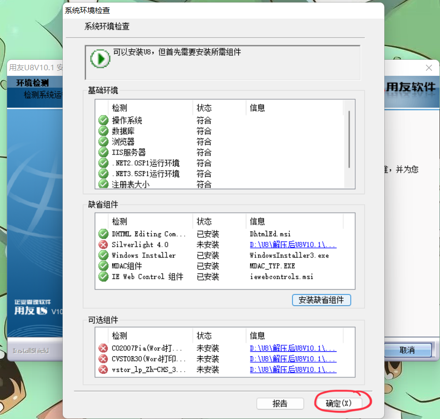Open the Silverlight 4.0 install path link
The height and width of the screenshot is (419, 440).
coord(293,244)
